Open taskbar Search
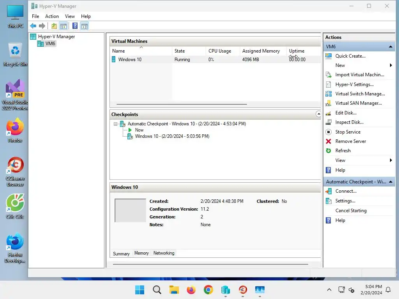The height and width of the screenshot is (299, 399). click(x=157, y=290)
